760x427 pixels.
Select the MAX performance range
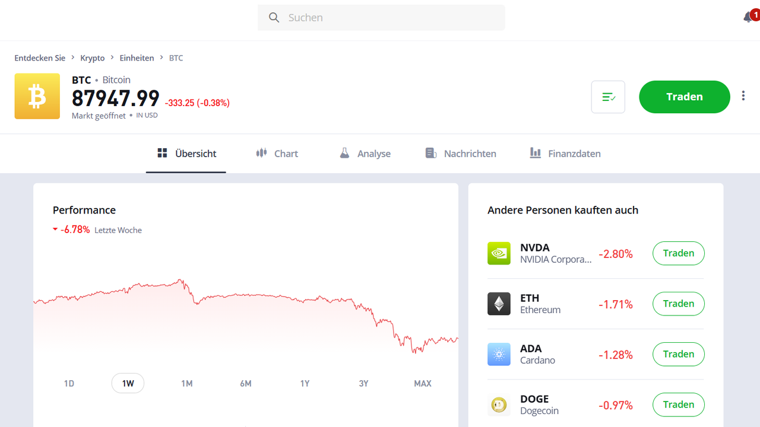pyautogui.click(x=423, y=384)
